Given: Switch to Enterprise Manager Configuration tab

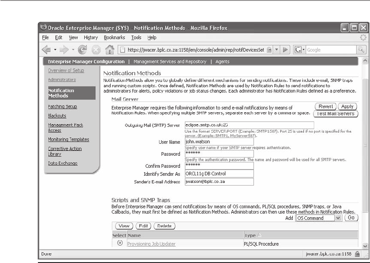Looking at the screenshot, I should click(86, 61).
